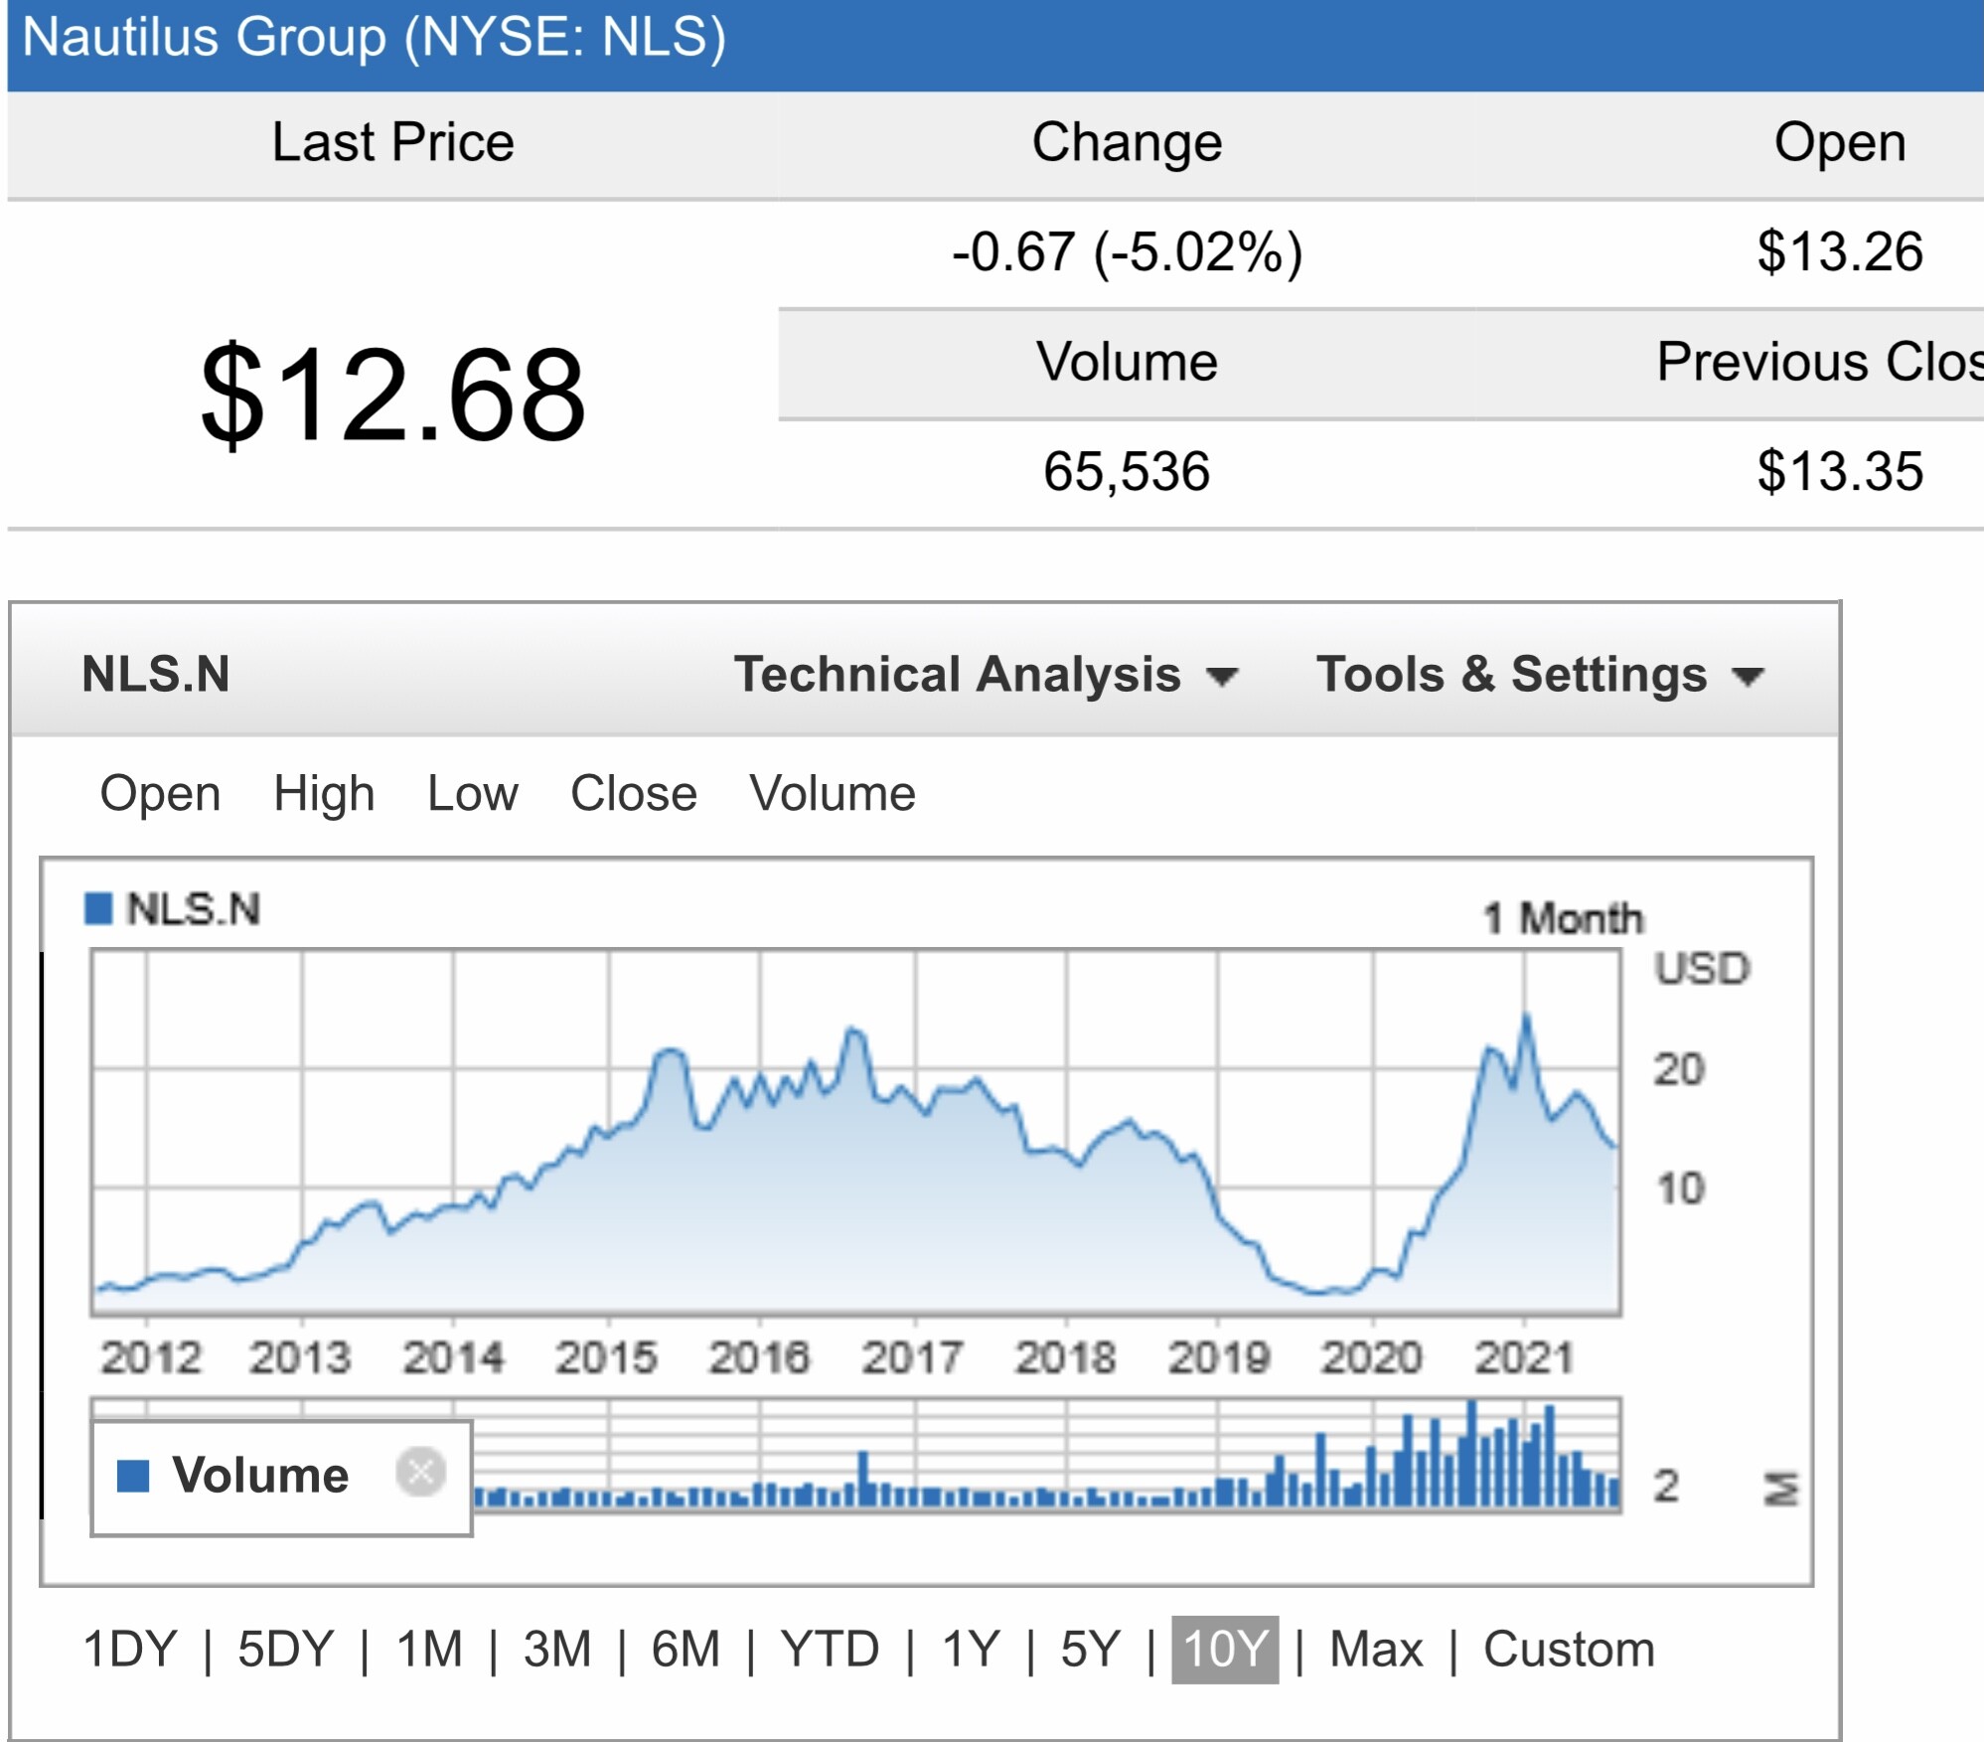Viewport: 1984px width, 1742px height.
Task: Remove the Volume indicator with X icon
Action: click(420, 1472)
